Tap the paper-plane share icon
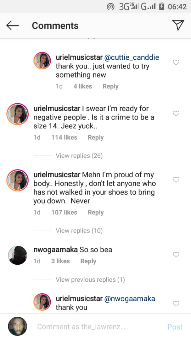The height and width of the screenshot is (339, 191). (178, 25)
